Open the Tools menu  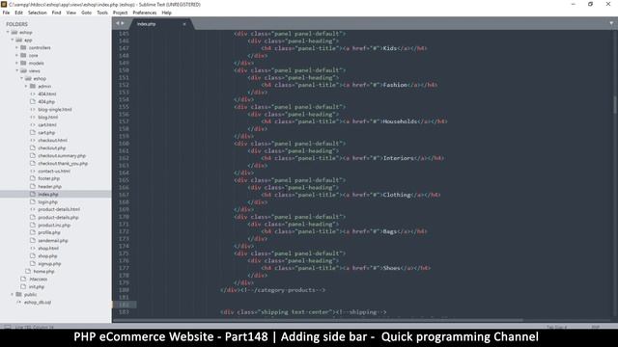click(x=102, y=13)
